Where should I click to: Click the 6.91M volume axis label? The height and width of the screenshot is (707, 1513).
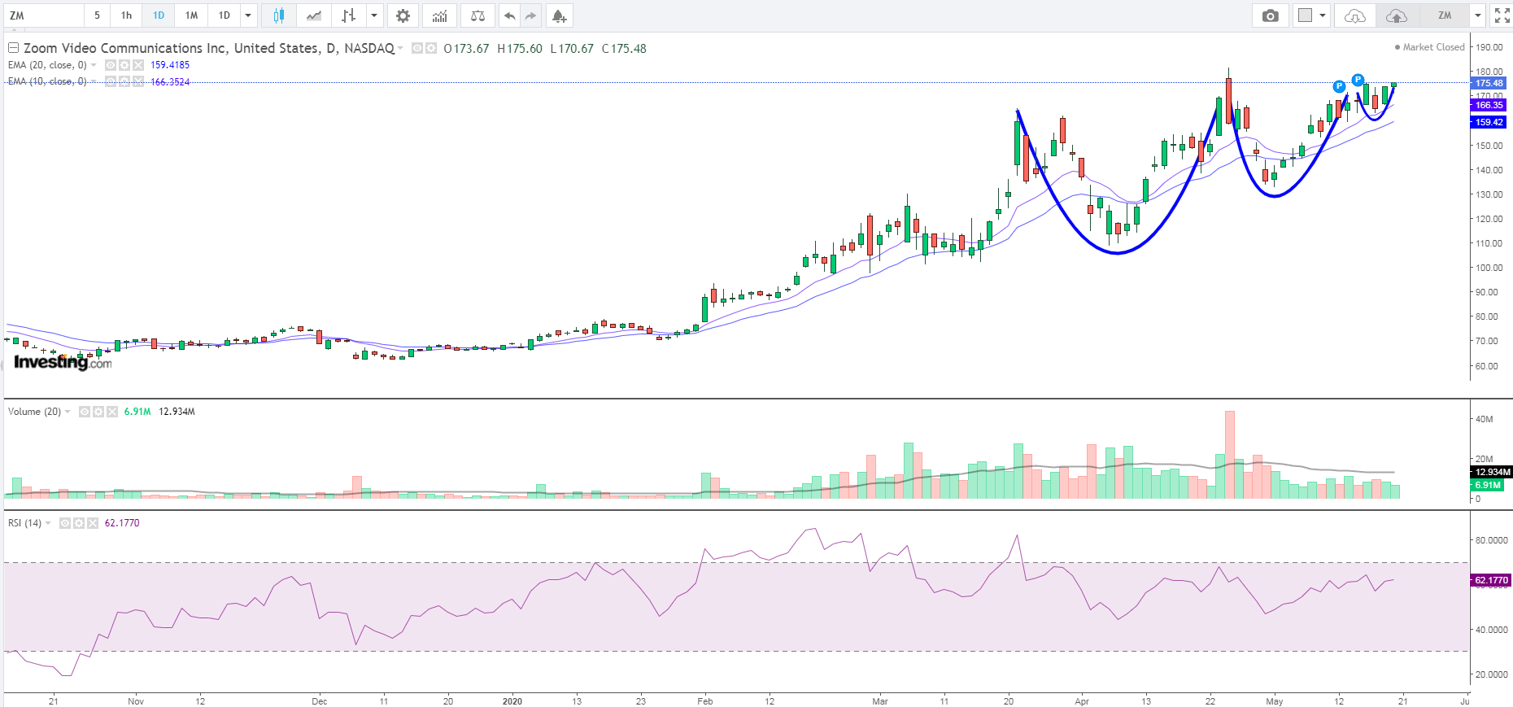[1488, 485]
